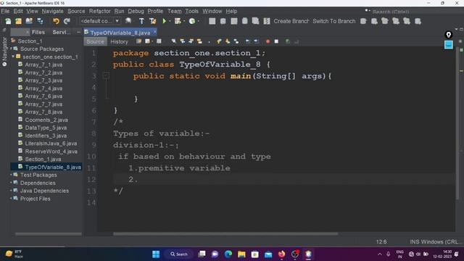Viewport: 464px width, 261px height.
Task: Click the Build Project hammer icon
Action: (141, 21)
